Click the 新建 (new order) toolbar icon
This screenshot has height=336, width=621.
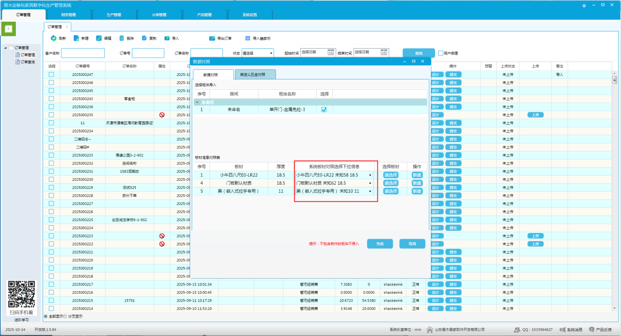76,38
